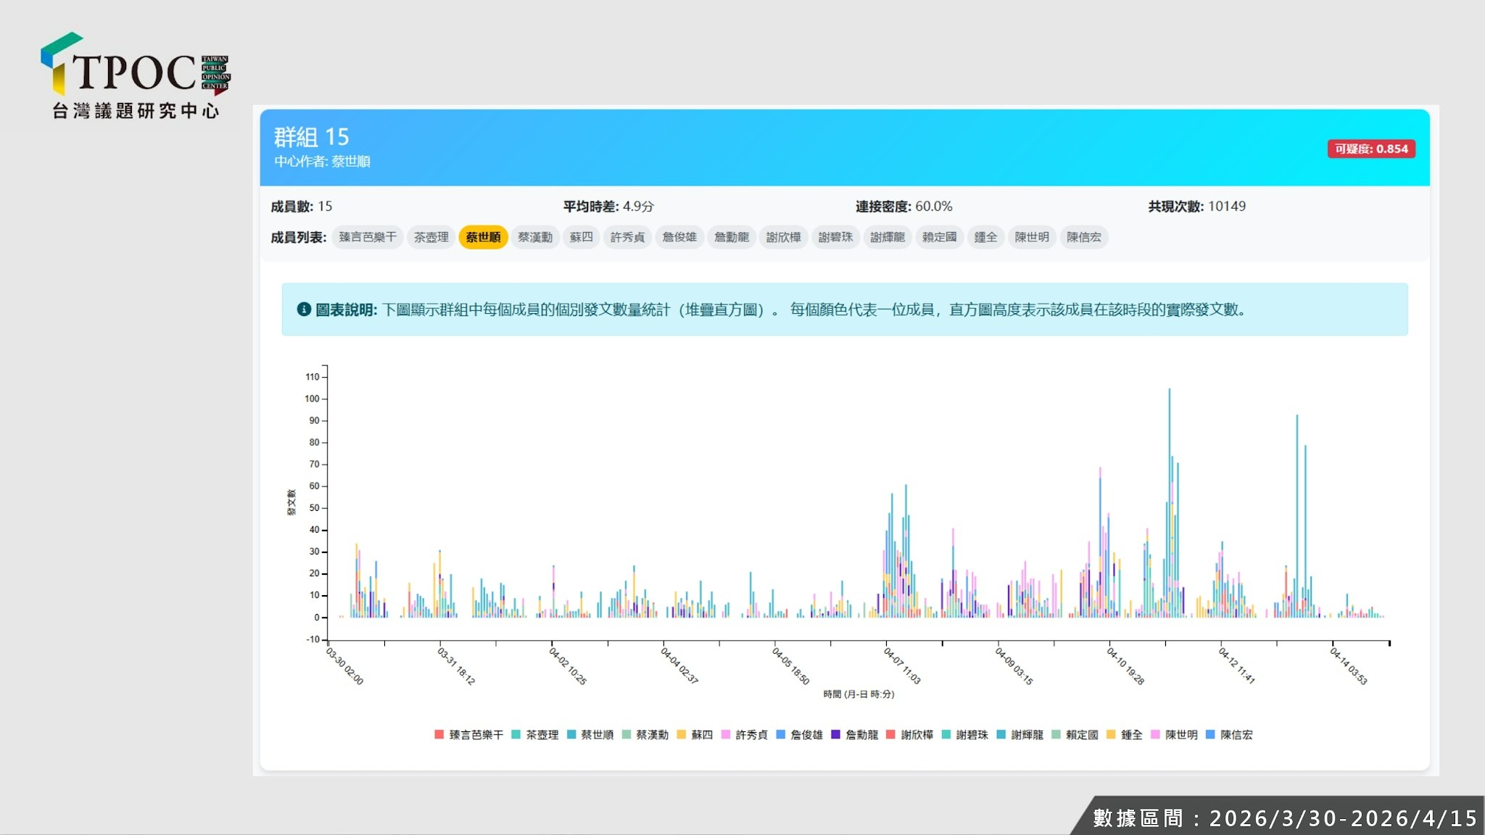Click the 可疑度 0.854 red badge
1485x835 pixels.
pyautogui.click(x=1370, y=149)
